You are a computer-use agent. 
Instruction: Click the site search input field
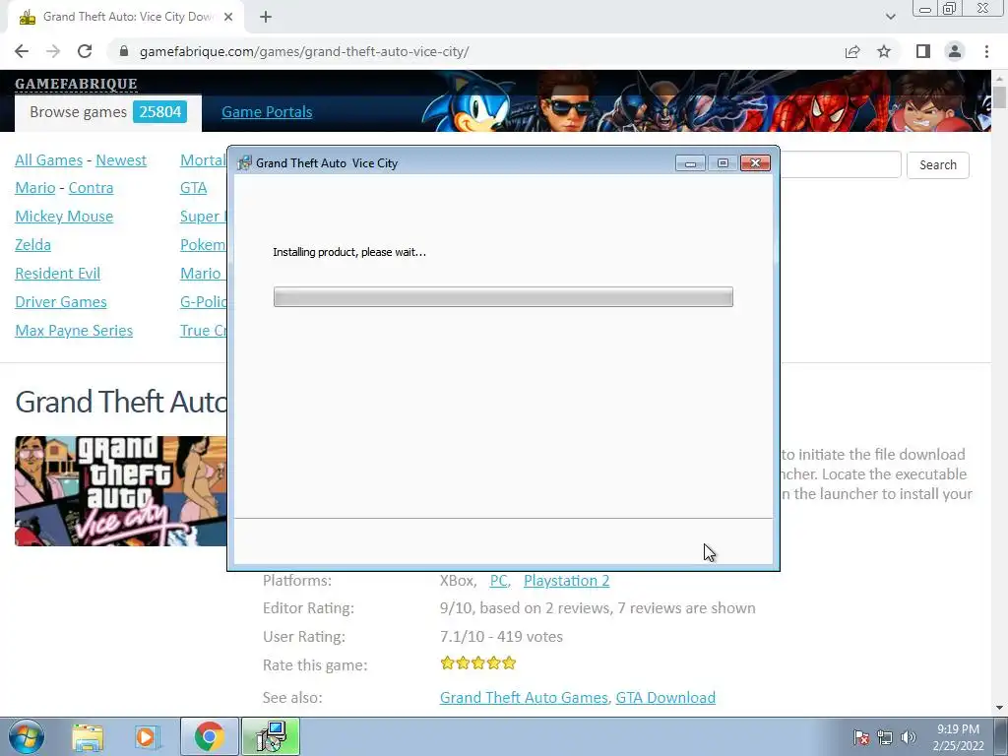click(841, 164)
